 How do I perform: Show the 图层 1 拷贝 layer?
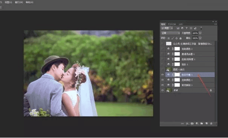162,70
